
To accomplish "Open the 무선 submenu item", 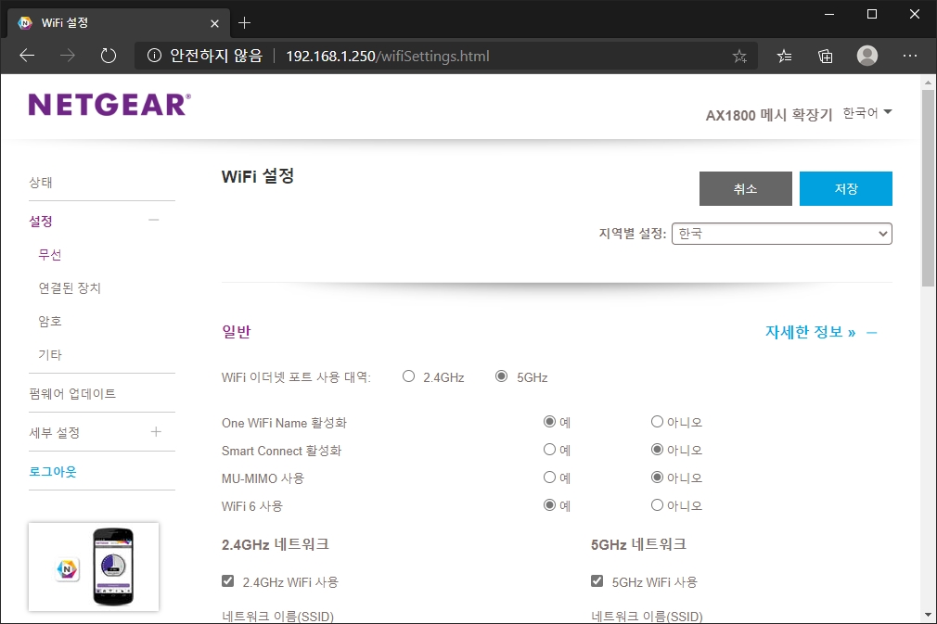I will click(50, 254).
